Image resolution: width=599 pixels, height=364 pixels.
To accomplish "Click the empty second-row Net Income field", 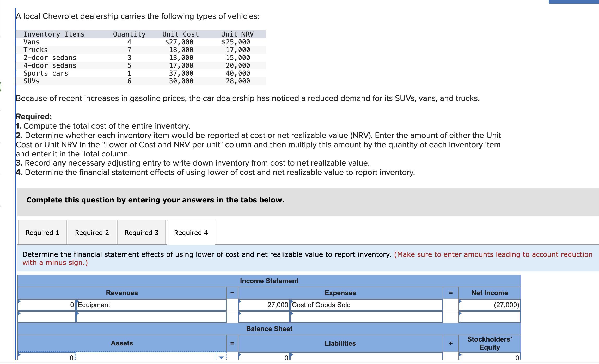I will pos(490,317).
